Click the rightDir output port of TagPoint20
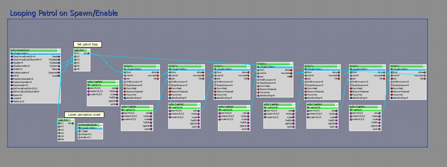 (337, 124)
